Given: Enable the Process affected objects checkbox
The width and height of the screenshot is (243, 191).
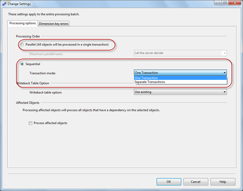Looking at the screenshot, I should [30, 123].
